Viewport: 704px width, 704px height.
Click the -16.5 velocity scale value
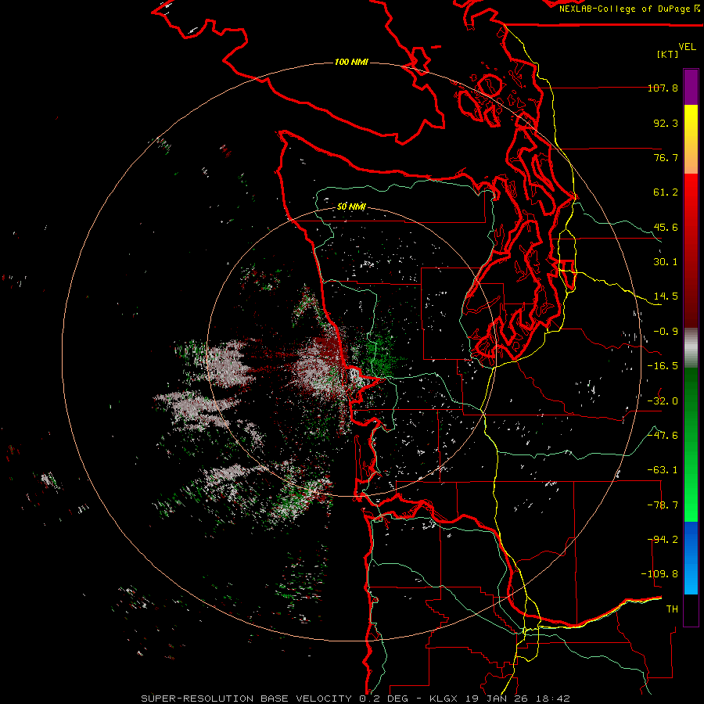[x=663, y=366]
